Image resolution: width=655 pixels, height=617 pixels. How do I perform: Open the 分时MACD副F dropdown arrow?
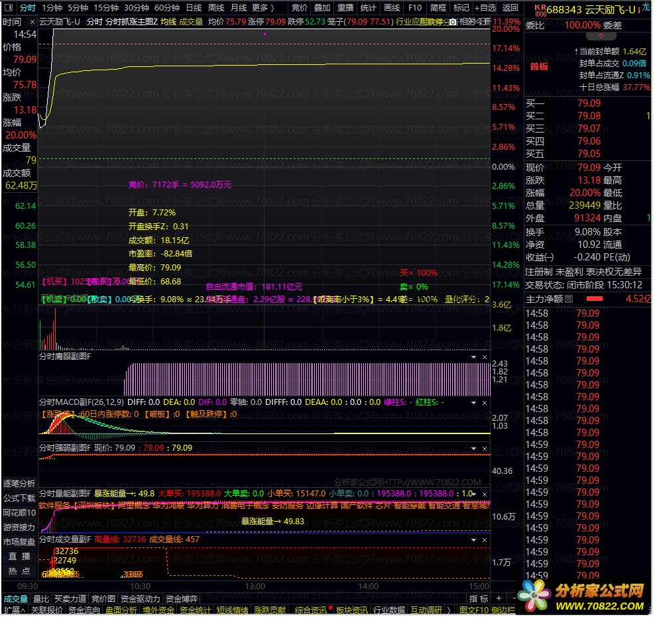coord(475,404)
